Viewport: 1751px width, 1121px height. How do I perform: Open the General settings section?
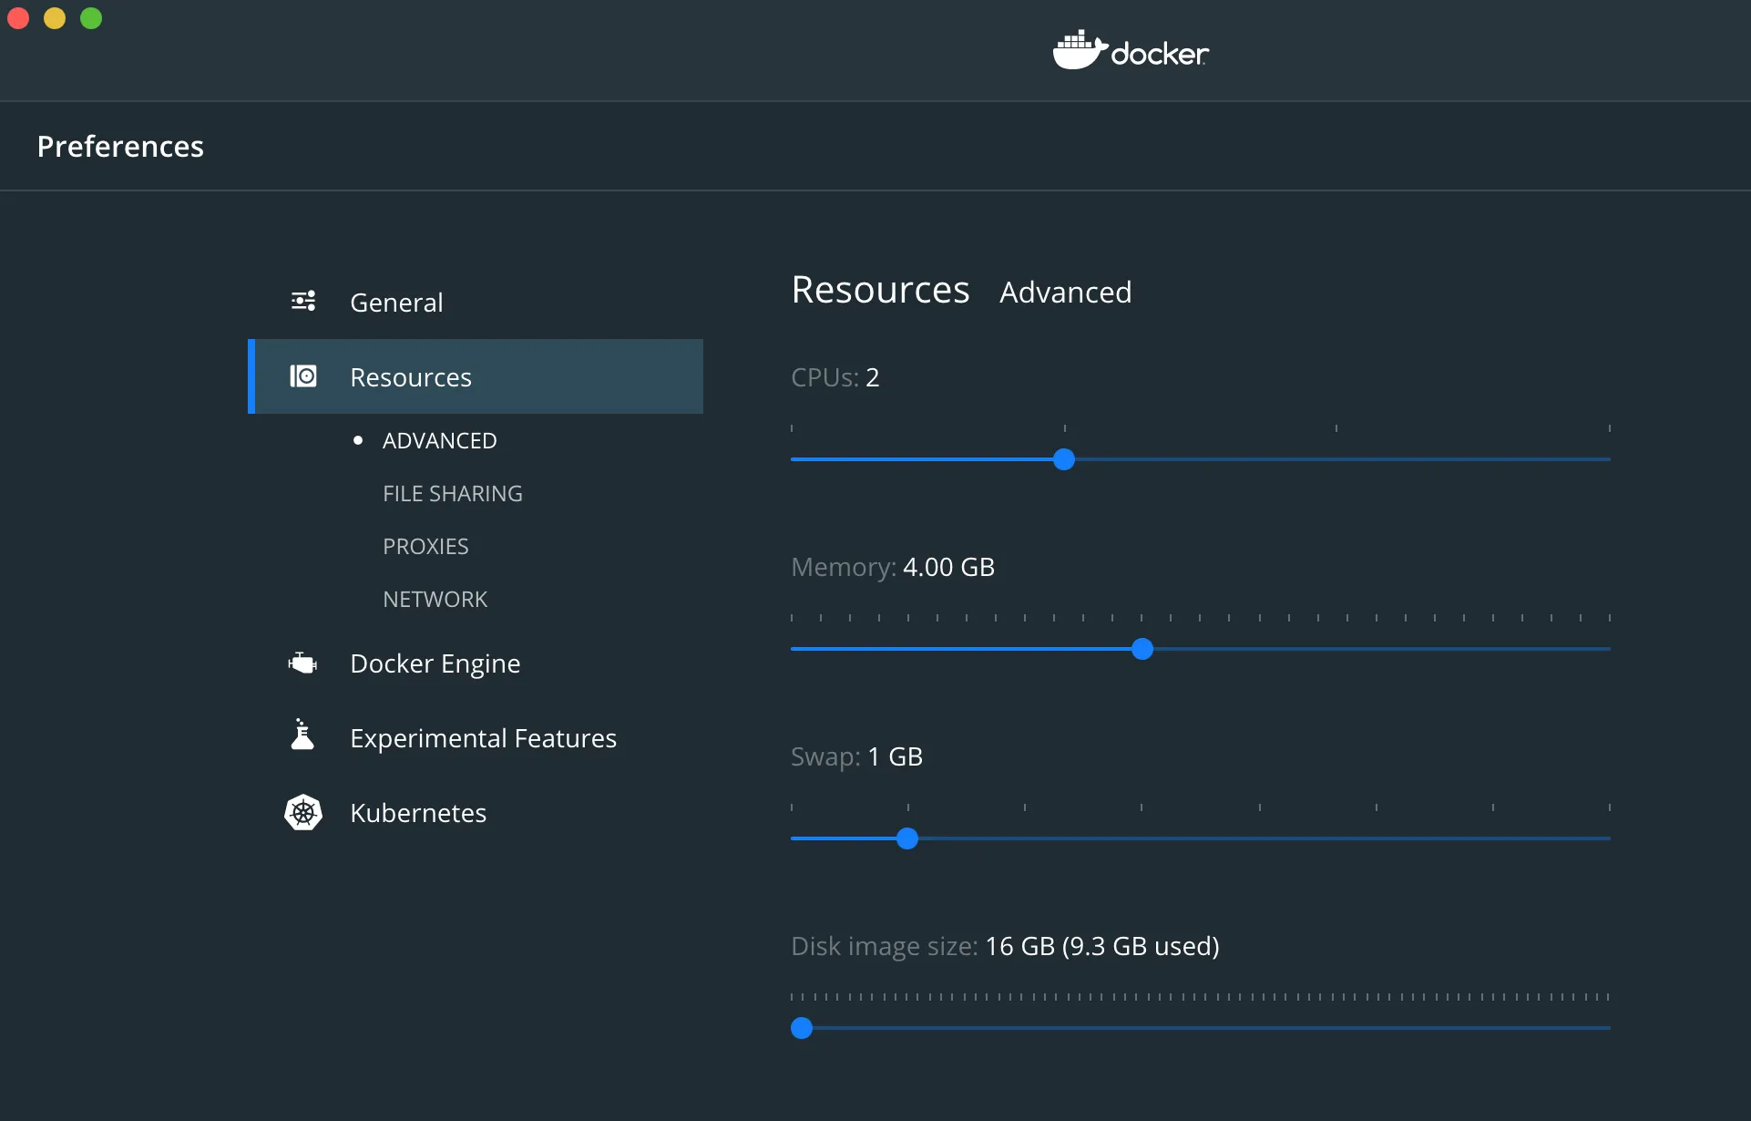396,303
